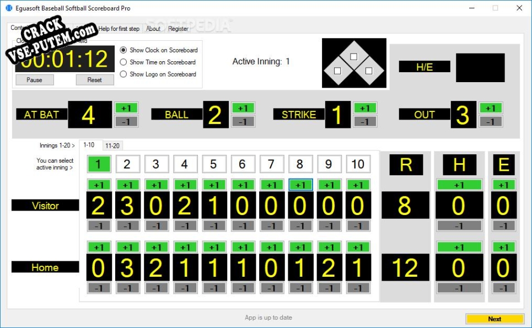Image resolution: width=532 pixels, height=328 pixels.
Task: Remove Visitor run in inning 2
Action: 127,226
